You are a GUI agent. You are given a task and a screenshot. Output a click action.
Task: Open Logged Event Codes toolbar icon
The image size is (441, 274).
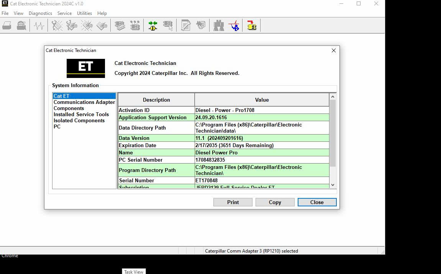(102, 26)
